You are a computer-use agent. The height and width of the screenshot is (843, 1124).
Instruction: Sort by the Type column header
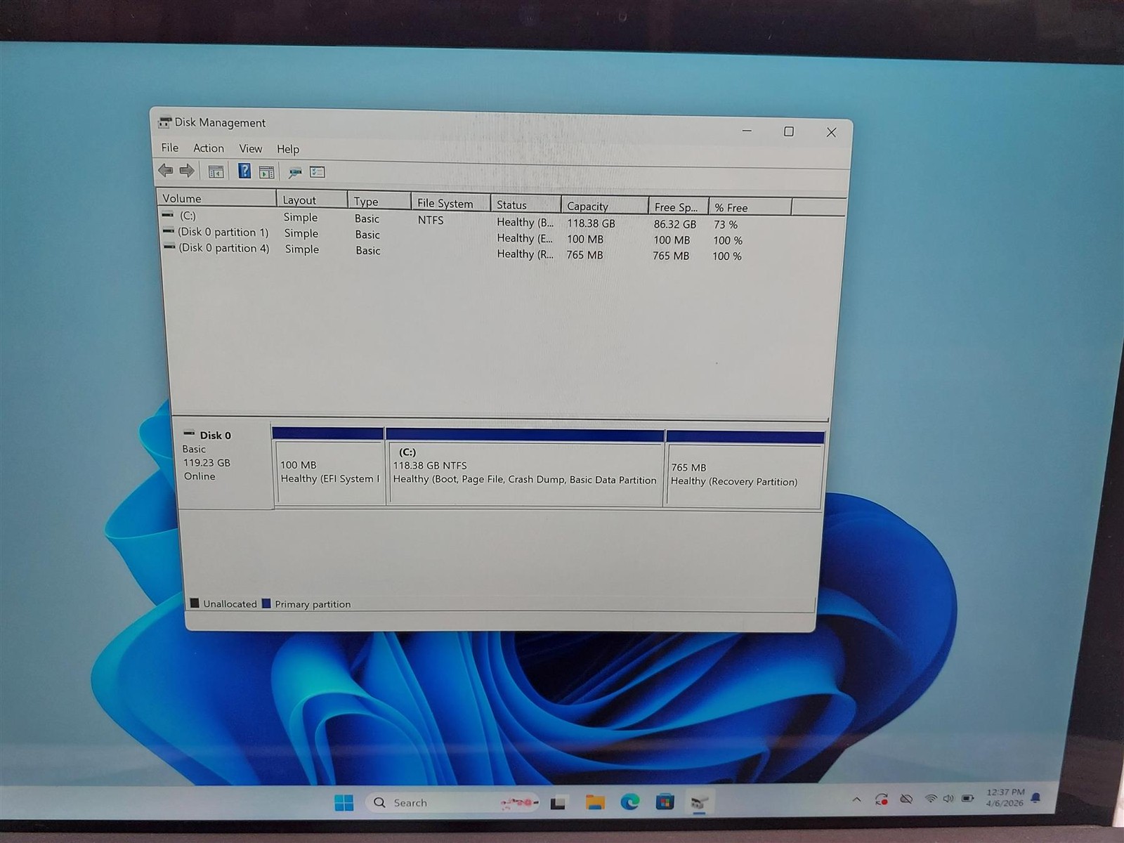tap(379, 201)
